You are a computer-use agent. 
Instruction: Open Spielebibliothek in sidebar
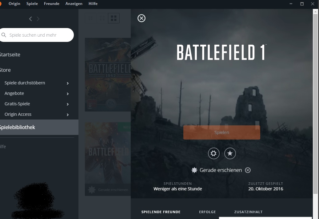click(x=39, y=127)
